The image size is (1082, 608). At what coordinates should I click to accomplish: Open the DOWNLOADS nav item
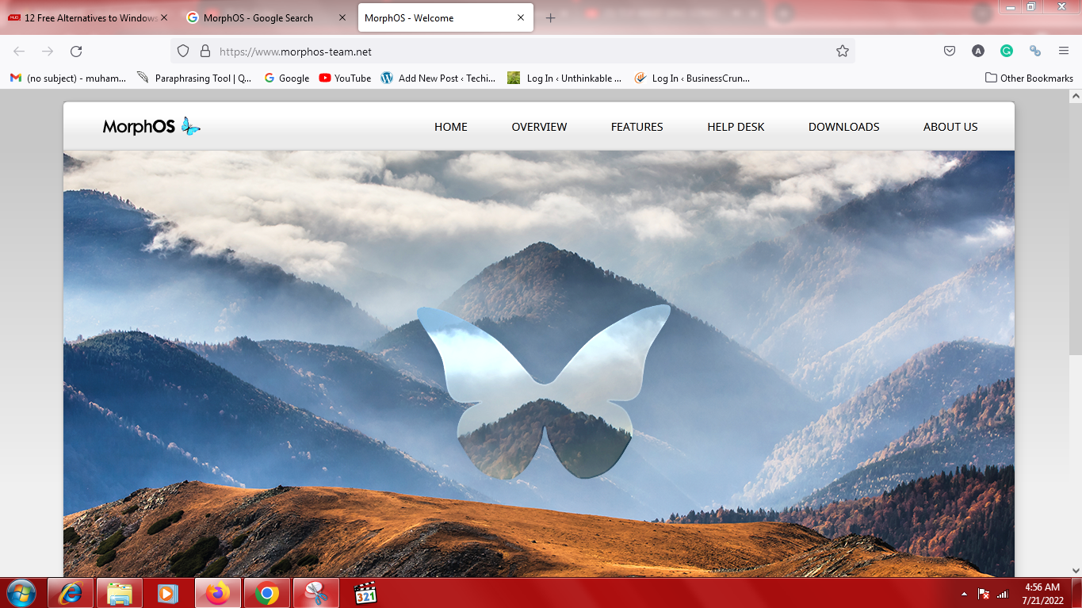pyautogui.click(x=843, y=127)
